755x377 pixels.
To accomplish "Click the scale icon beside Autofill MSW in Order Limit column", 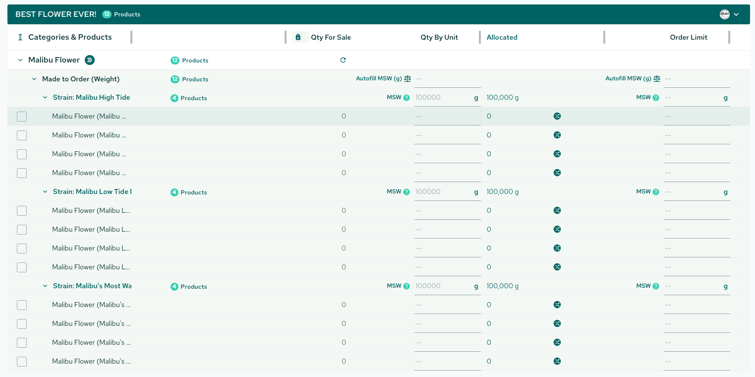I will tap(657, 78).
